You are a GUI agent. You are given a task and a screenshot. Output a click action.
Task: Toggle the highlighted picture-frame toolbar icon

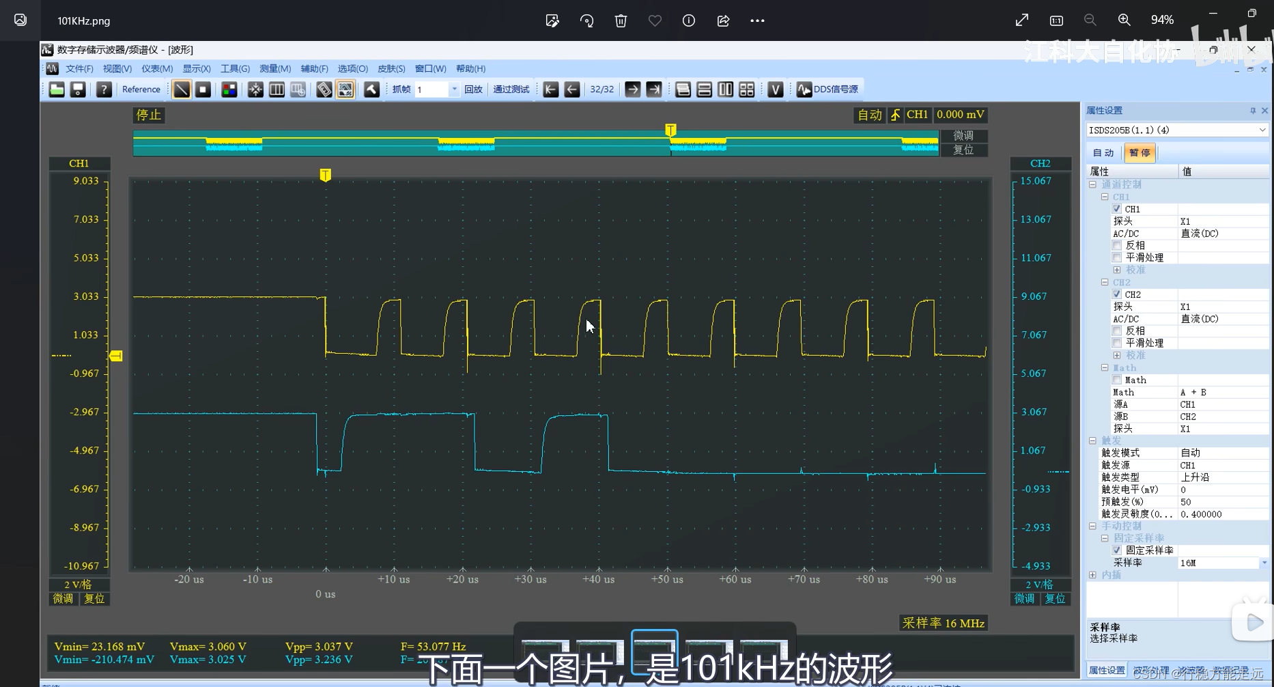coord(345,89)
